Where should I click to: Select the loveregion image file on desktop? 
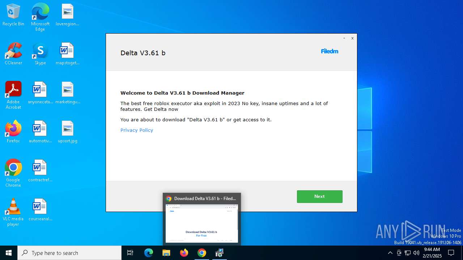point(67,15)
